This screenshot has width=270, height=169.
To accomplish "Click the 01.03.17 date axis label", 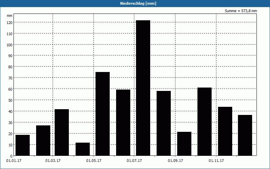I will pyautogui.click(x=53, y=161).
